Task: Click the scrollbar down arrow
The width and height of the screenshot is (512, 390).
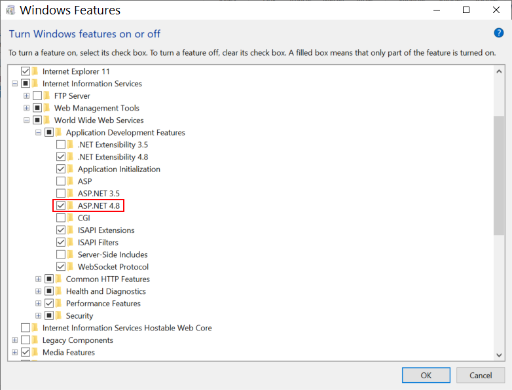Action: (x=499, y=355)
